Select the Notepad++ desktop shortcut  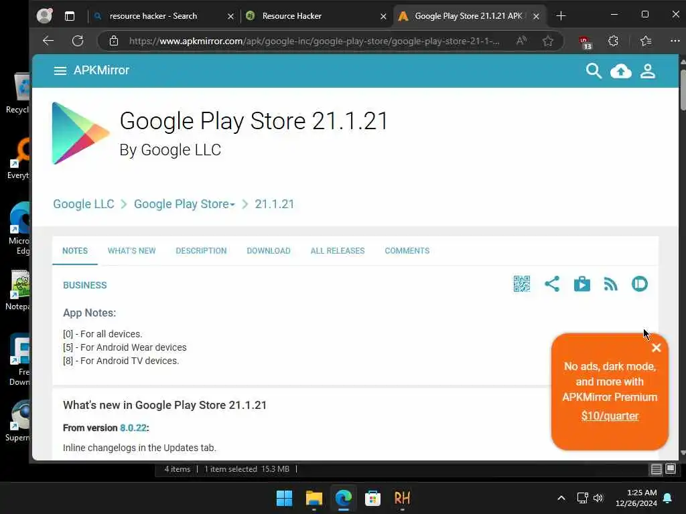19,290
